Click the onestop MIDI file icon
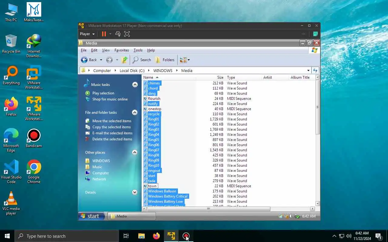Screen dimensions: 388x242 coord(145,109)
